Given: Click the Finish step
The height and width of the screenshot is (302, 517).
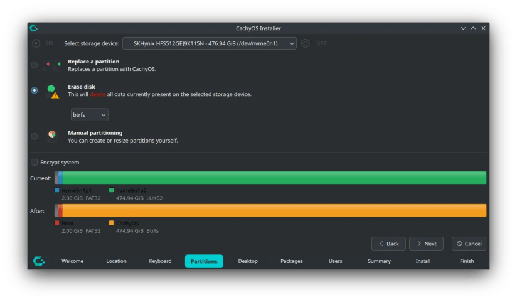Looking at the screenshot, I should click(467, 261).
